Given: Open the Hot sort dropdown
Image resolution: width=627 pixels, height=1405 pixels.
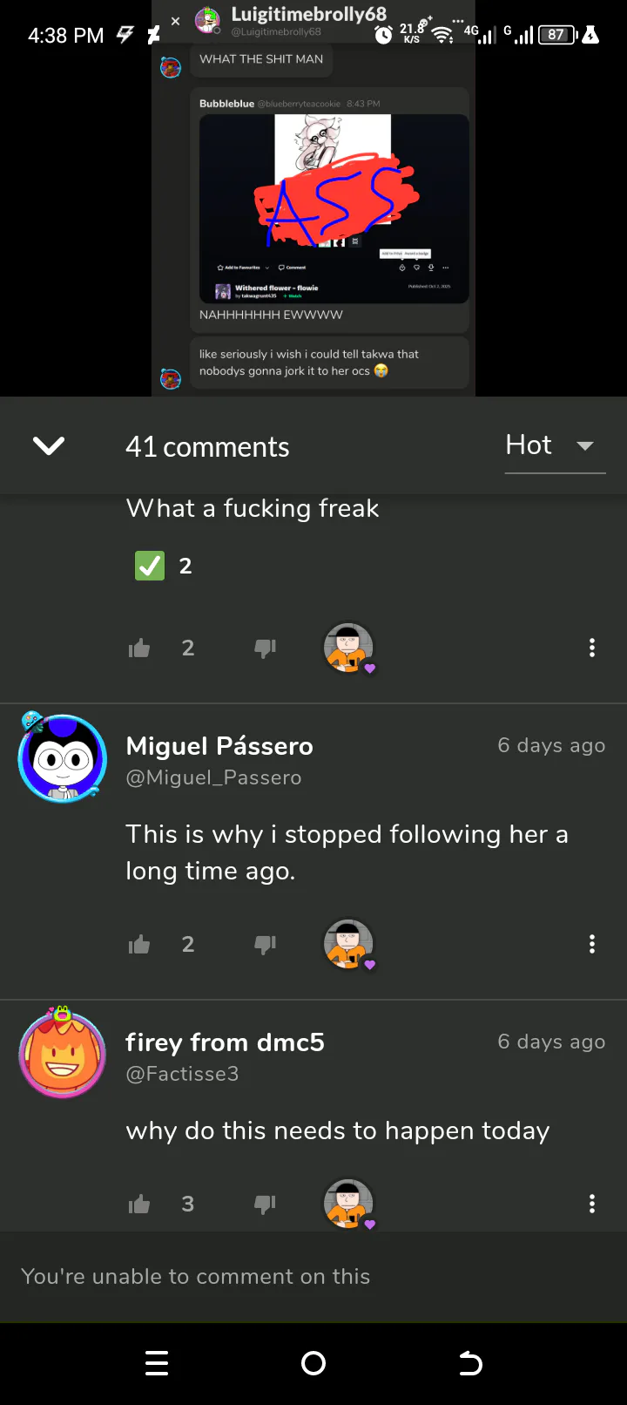Looking at the screenshot, I should pyautogui.click(x=554, y=445).
